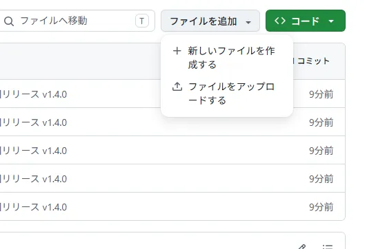Click the upload tray arrow icon

tap(177, 87)
